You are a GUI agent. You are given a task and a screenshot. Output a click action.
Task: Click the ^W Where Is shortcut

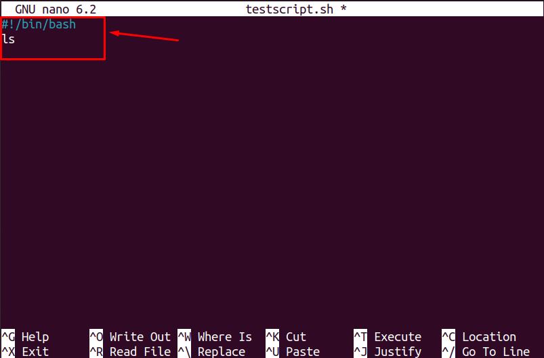click(x=215, y=337)
